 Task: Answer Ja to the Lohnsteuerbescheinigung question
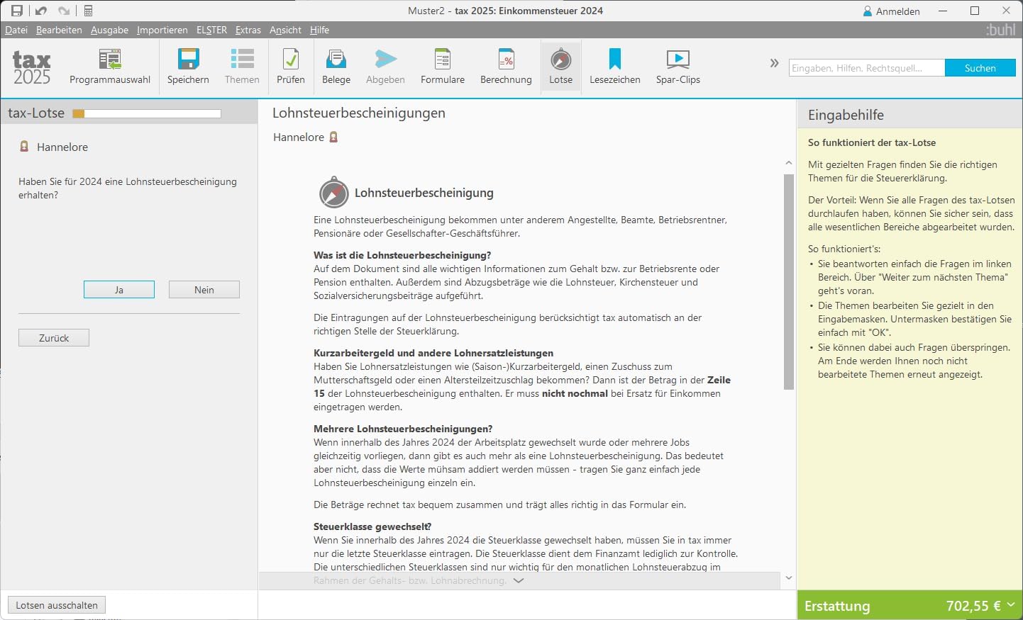pyautogui.click(x=119, y=290)
